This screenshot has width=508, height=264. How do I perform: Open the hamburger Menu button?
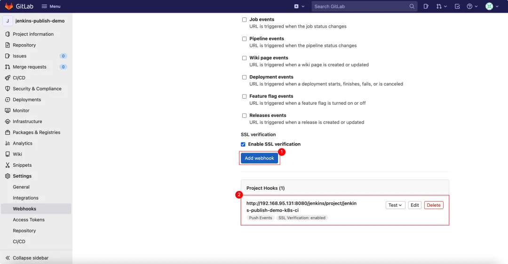(51, 6)
